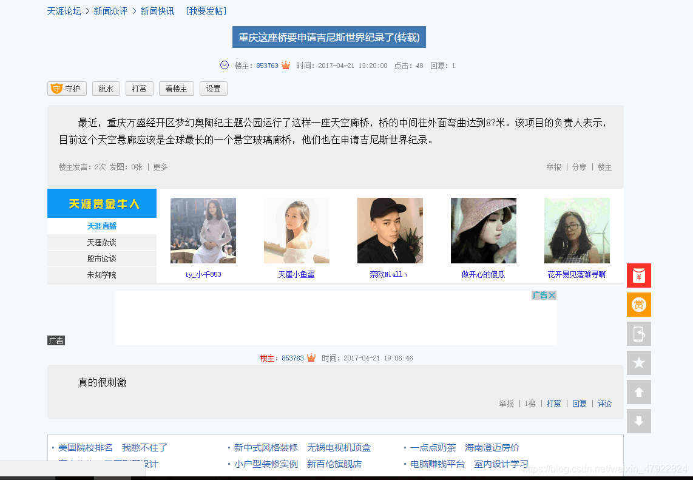
Task: Open the 设置 button
Action: [214, 89]
